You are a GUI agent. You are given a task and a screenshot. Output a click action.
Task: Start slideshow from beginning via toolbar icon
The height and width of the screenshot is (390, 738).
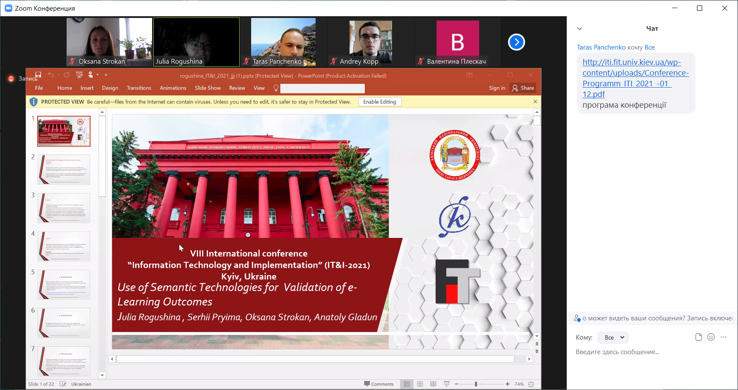79,75
